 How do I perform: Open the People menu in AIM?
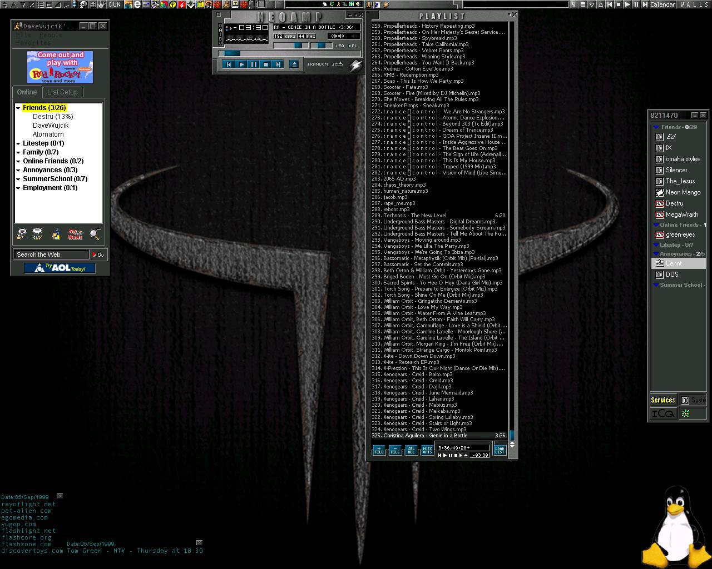click(x=51, y=36)
